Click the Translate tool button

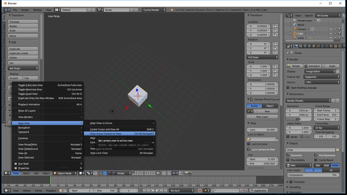(x=23, y=22)
